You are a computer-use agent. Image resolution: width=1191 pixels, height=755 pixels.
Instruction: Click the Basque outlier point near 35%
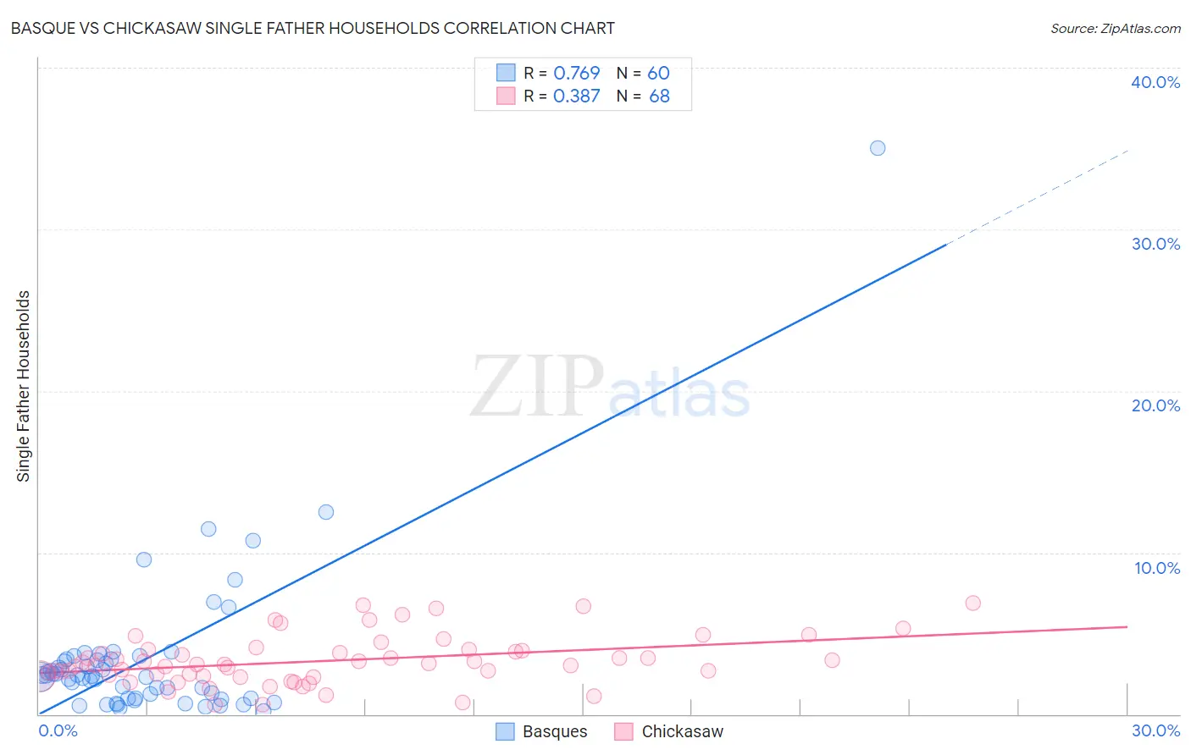click(x=878, y=148)
